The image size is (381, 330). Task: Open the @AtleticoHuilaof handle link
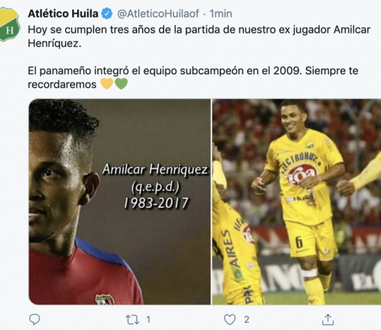158,14
